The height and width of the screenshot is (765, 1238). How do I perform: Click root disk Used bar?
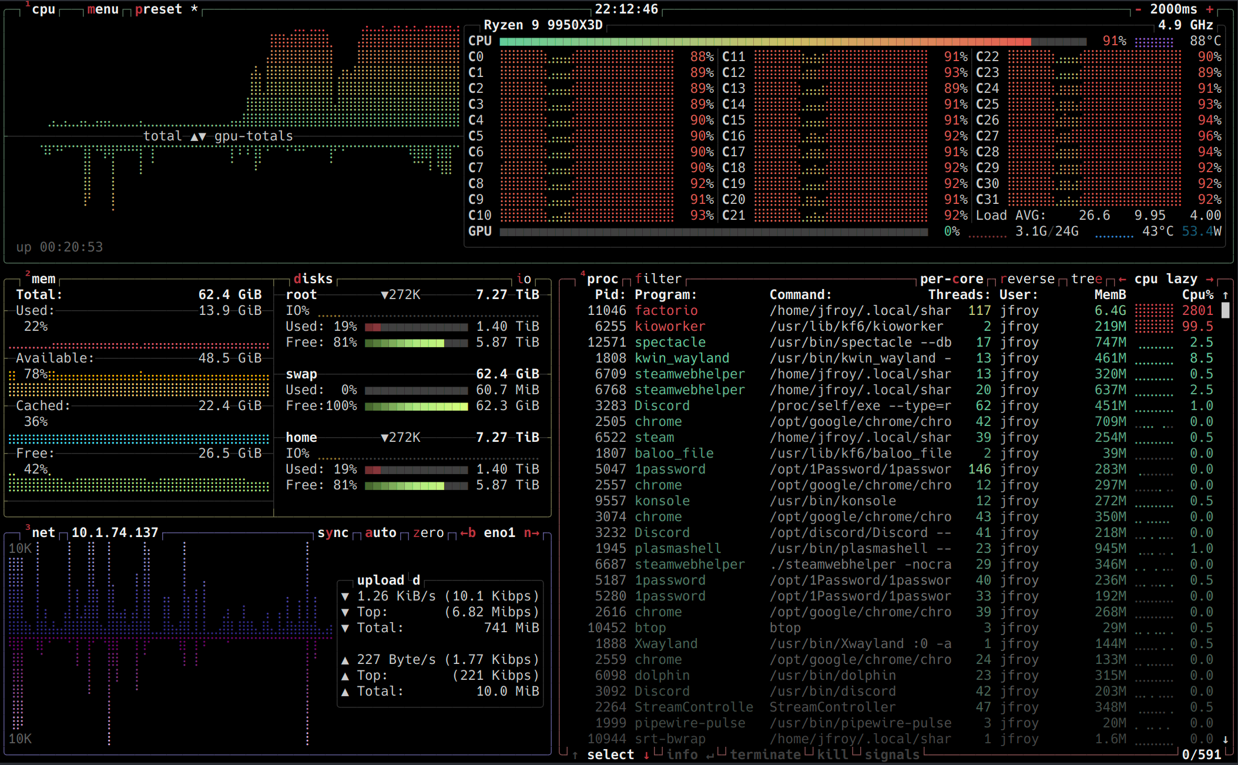point(416,327)
